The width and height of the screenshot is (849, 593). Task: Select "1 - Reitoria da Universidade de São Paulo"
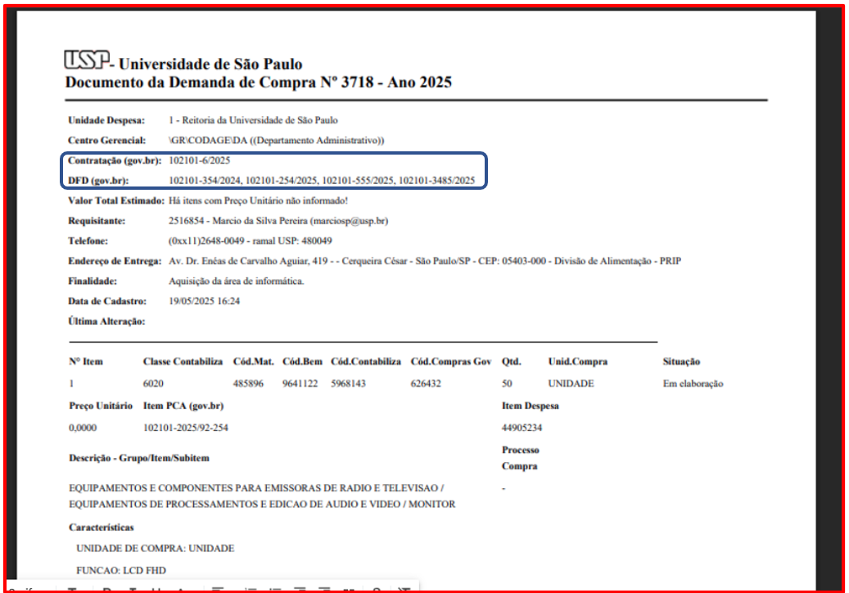pos(253,120)
